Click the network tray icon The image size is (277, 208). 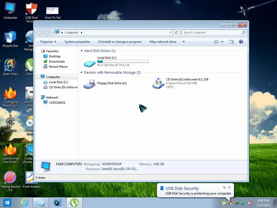[x=243, y=203]
